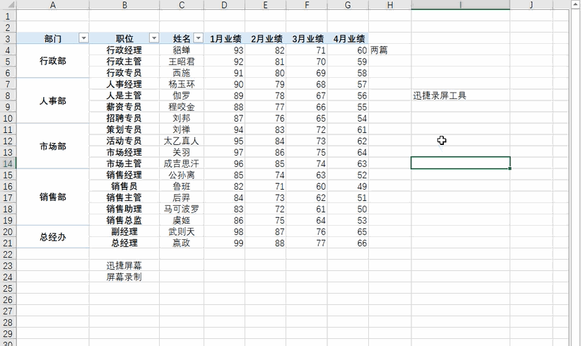Select column D header
The height and width of the screenshot is (346, 581).
(x=224, y=5)
